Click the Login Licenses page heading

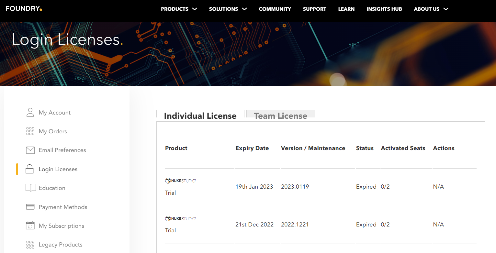[67, 39]
